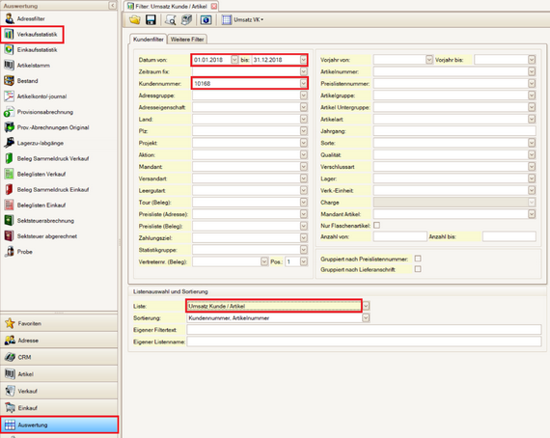Expand the Sortierung dropdown
The width and height of the screenshot is (550, 438).
click(366, 318)
